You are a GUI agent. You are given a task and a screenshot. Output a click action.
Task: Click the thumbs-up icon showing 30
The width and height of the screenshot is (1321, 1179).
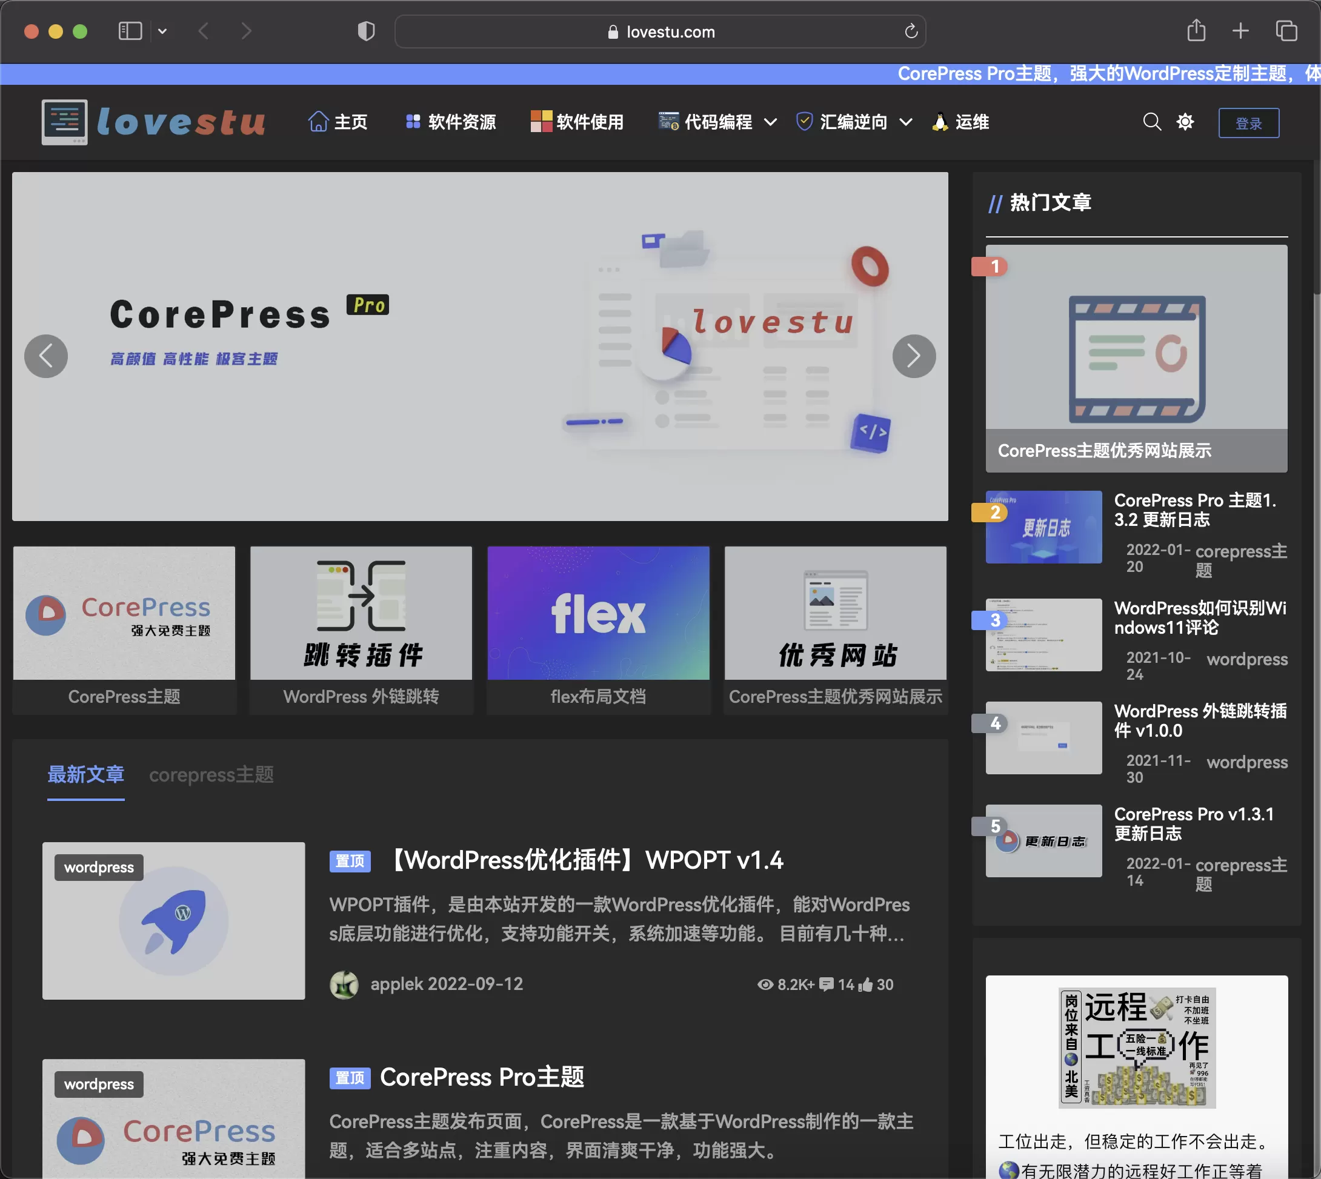point(865,985)
